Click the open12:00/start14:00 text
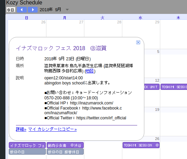The width and height of the screenshot is (187, 159). click(64, 78)
